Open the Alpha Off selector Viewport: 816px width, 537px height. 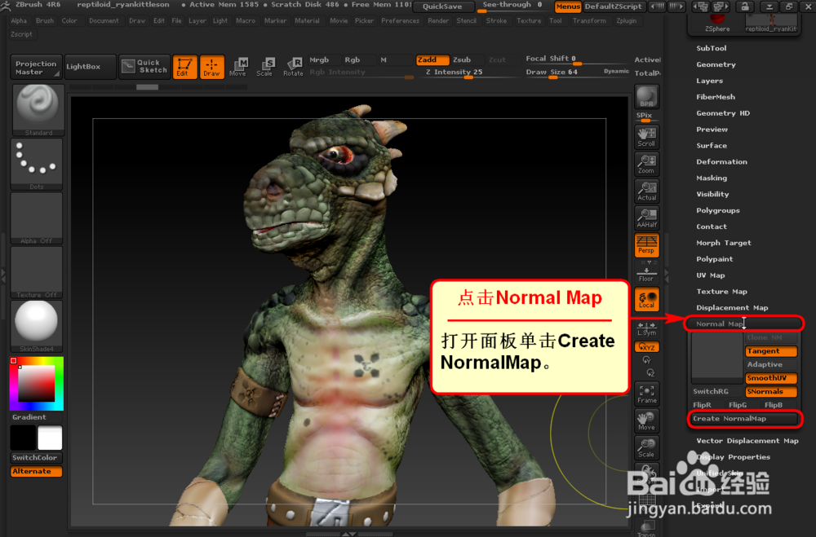tap(37, 218)
